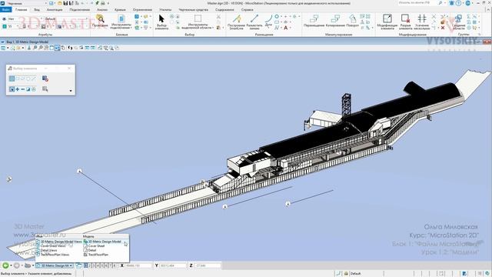Open the Утилиты ribbon tab
Screen dimensions: 492x277
coord(165,10)
